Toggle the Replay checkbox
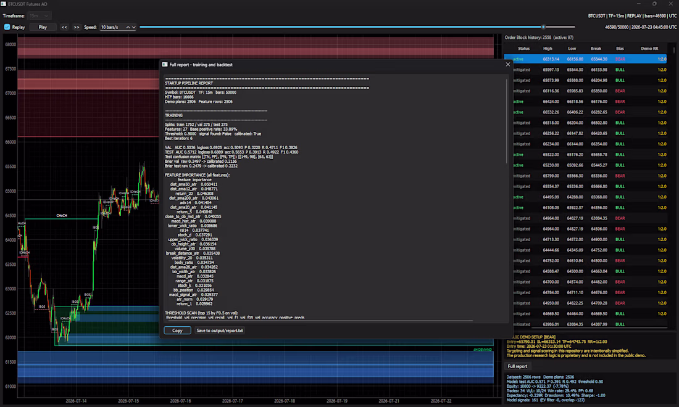This screenshot has height=407, width=679. (x=7, y=27)
